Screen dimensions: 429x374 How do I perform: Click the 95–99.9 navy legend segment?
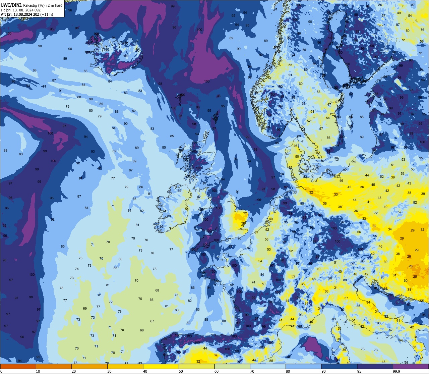pos(375,367)
